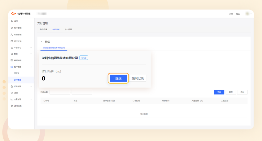Collapse the 账户管理 menu chevron
Image resolution: width=262 pixels, height=141 pixels.
point(31,67)
